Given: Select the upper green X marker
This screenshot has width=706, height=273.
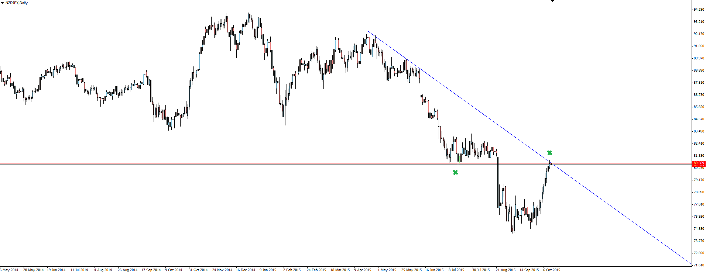Looking at the screenshot, I should pyautogui.click(x=549, y=153).
